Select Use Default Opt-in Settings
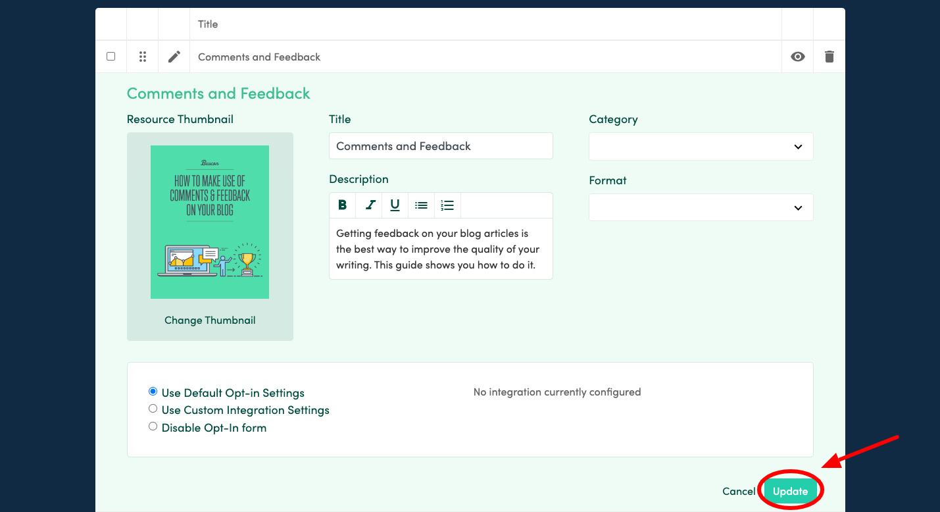 [x=153, y=391]
